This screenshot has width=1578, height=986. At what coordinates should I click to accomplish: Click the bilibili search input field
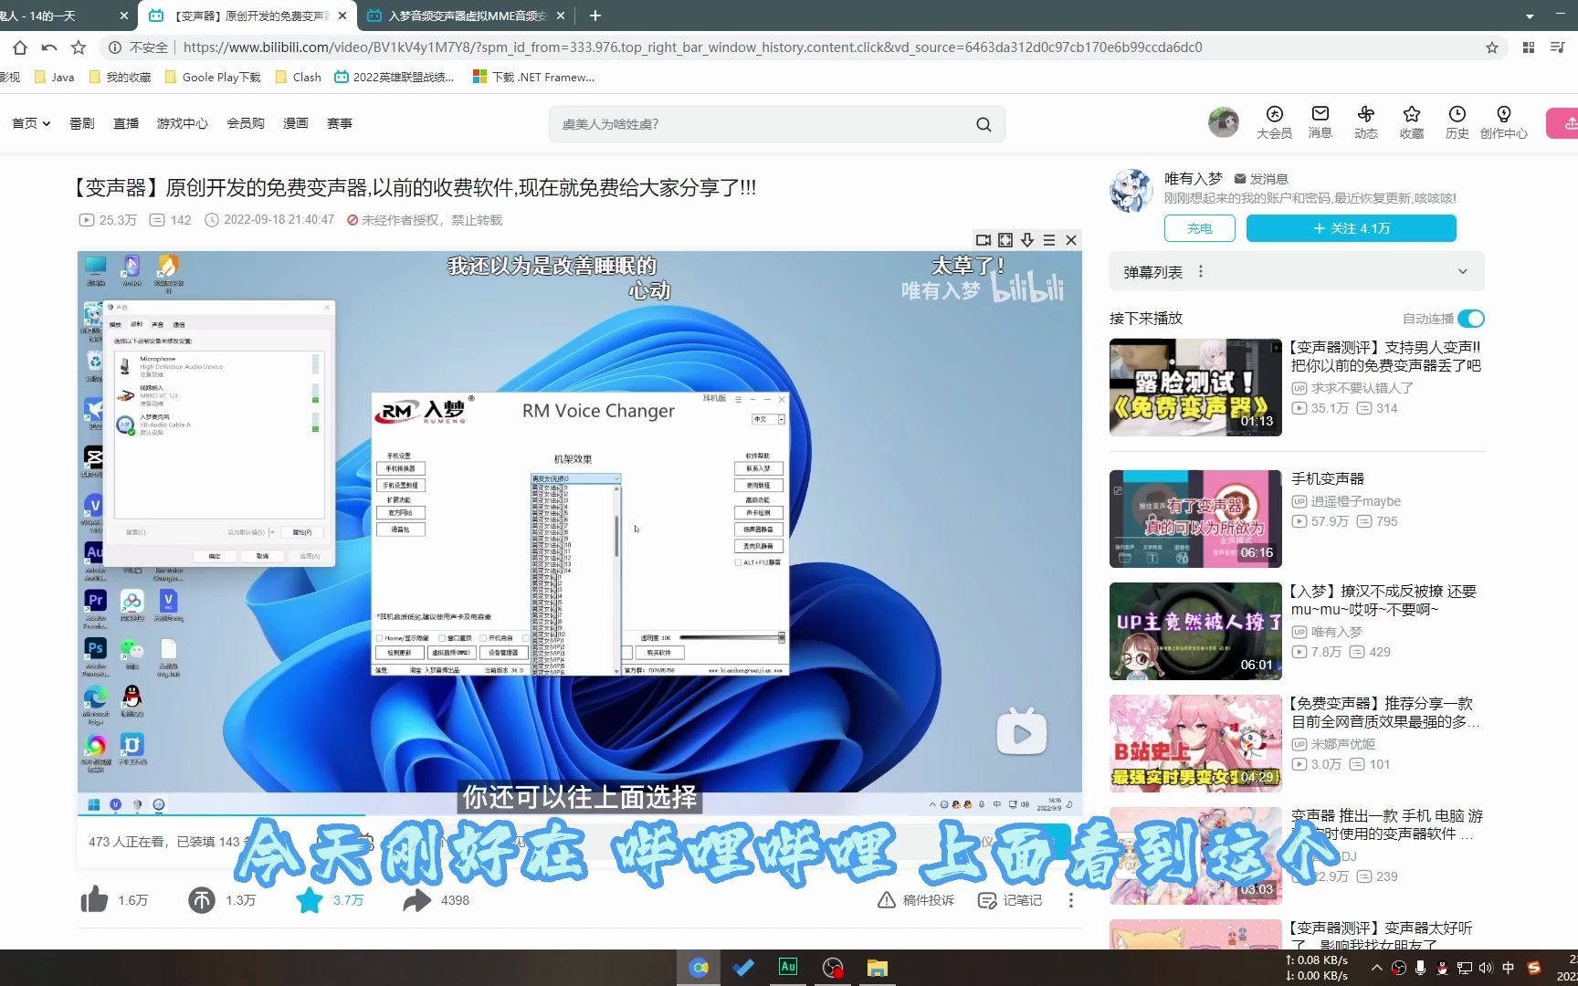click(763, 124)
